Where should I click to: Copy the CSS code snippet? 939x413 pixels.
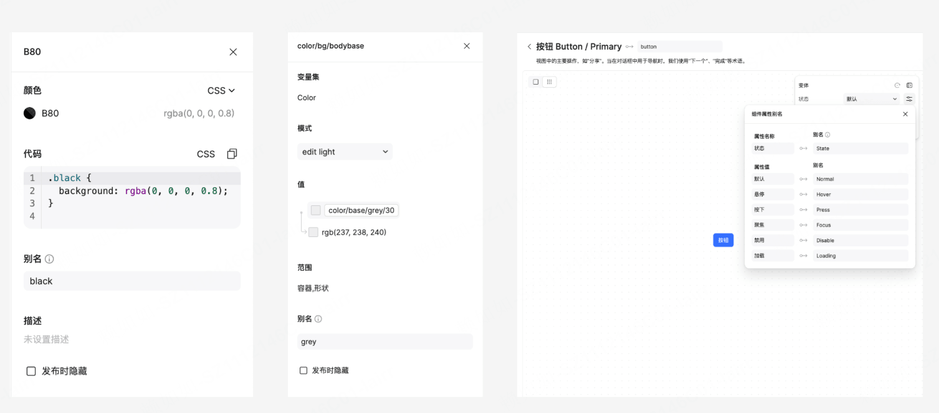pyautogui.click(x=232, y=154)
